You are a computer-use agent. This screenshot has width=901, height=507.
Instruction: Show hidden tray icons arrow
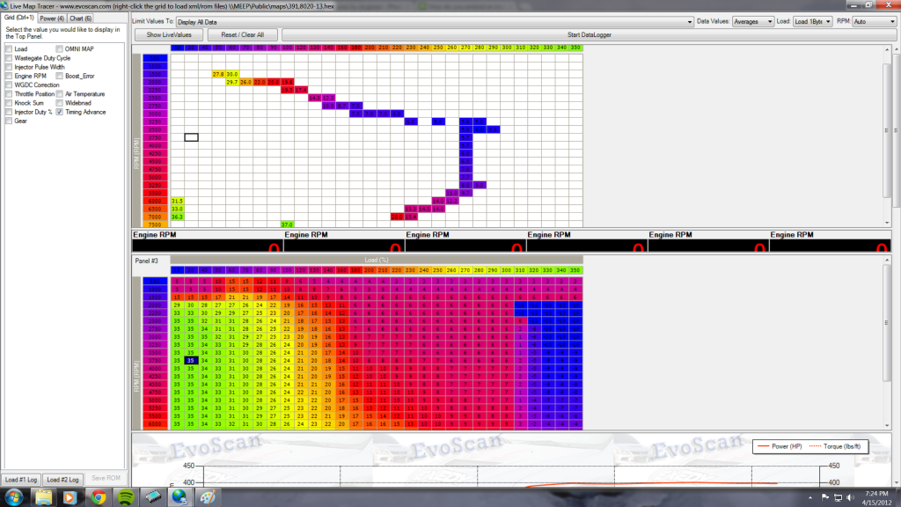click(810, 498)
